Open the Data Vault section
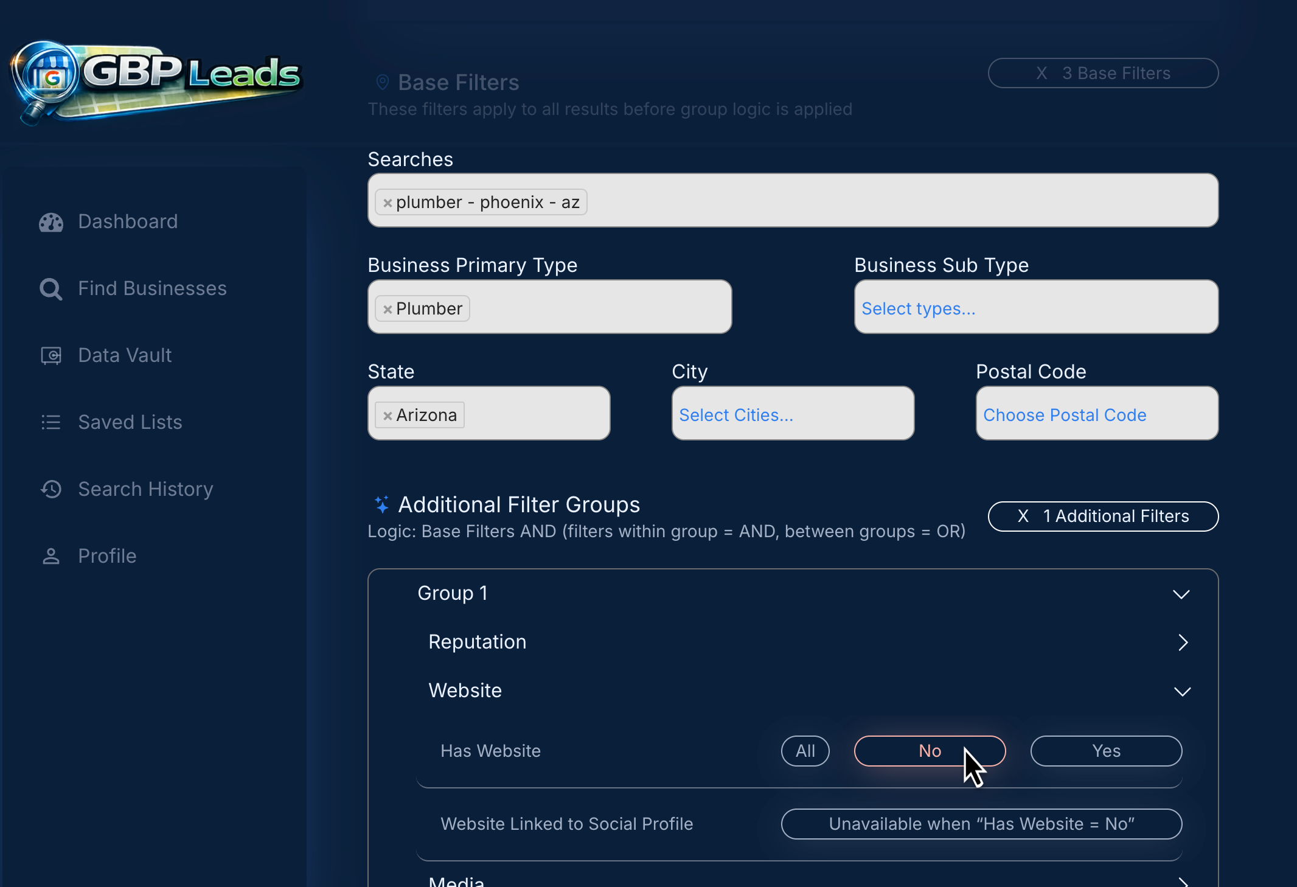 tap(125, 355)
